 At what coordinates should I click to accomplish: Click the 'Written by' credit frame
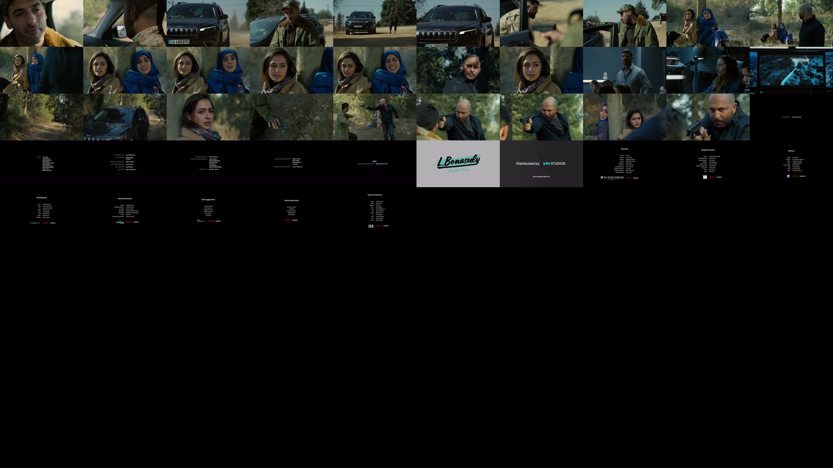coord(791,117)
